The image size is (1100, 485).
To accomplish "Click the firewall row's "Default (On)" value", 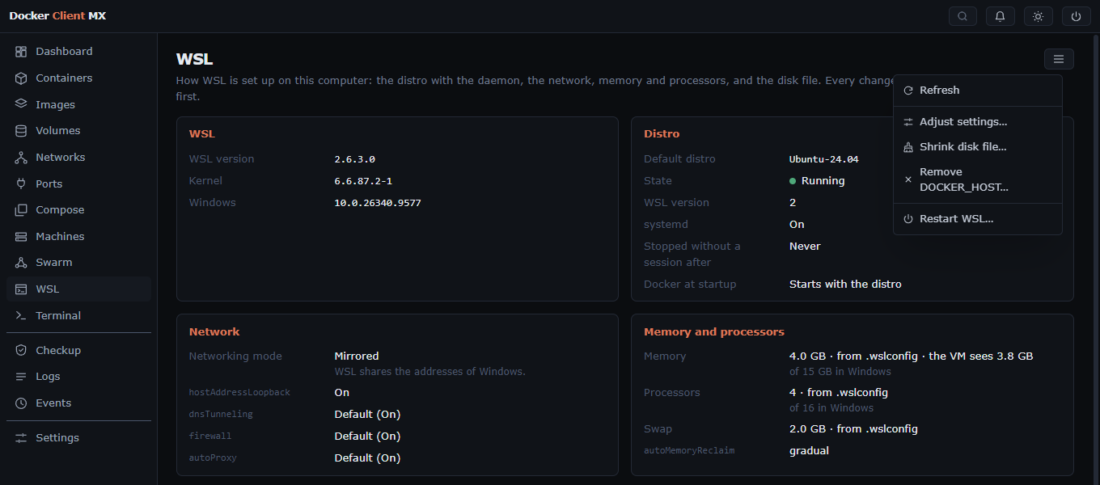I will 367,436.
